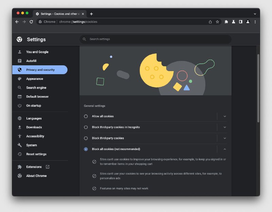Click the Settings - Cookies browser tab
This screenshot has width=272, height=212.
click(60, 14)
